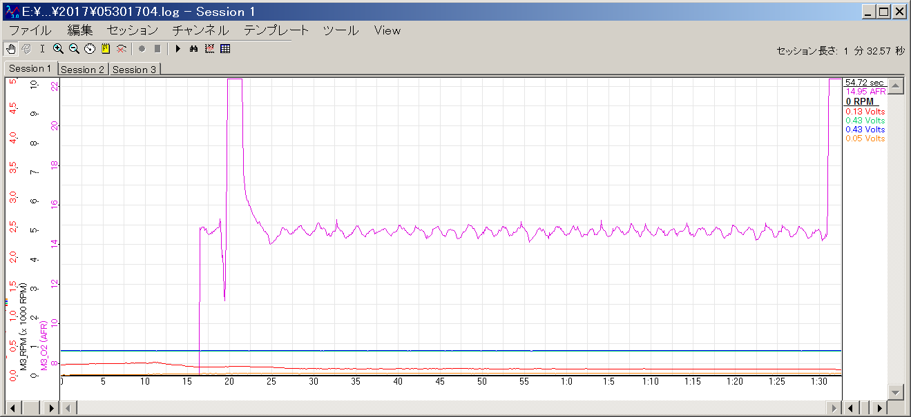Click the zoom in magnifier icon

(58, 49)
